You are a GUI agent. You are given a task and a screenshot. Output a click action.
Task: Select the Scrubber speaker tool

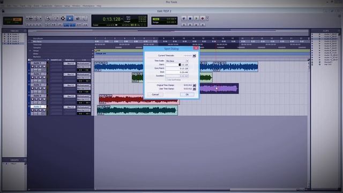tap(77, 19)
